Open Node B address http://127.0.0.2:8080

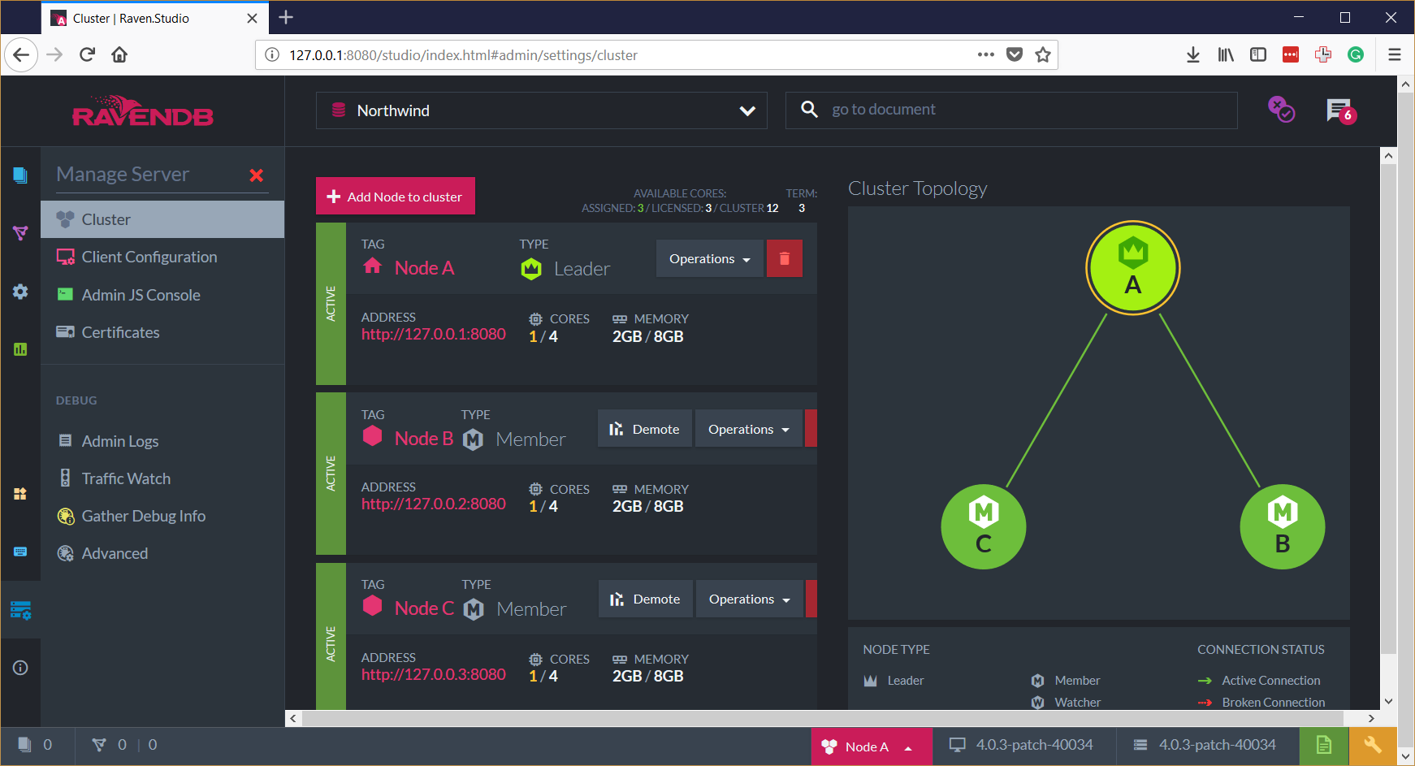(x=434, y=504)
